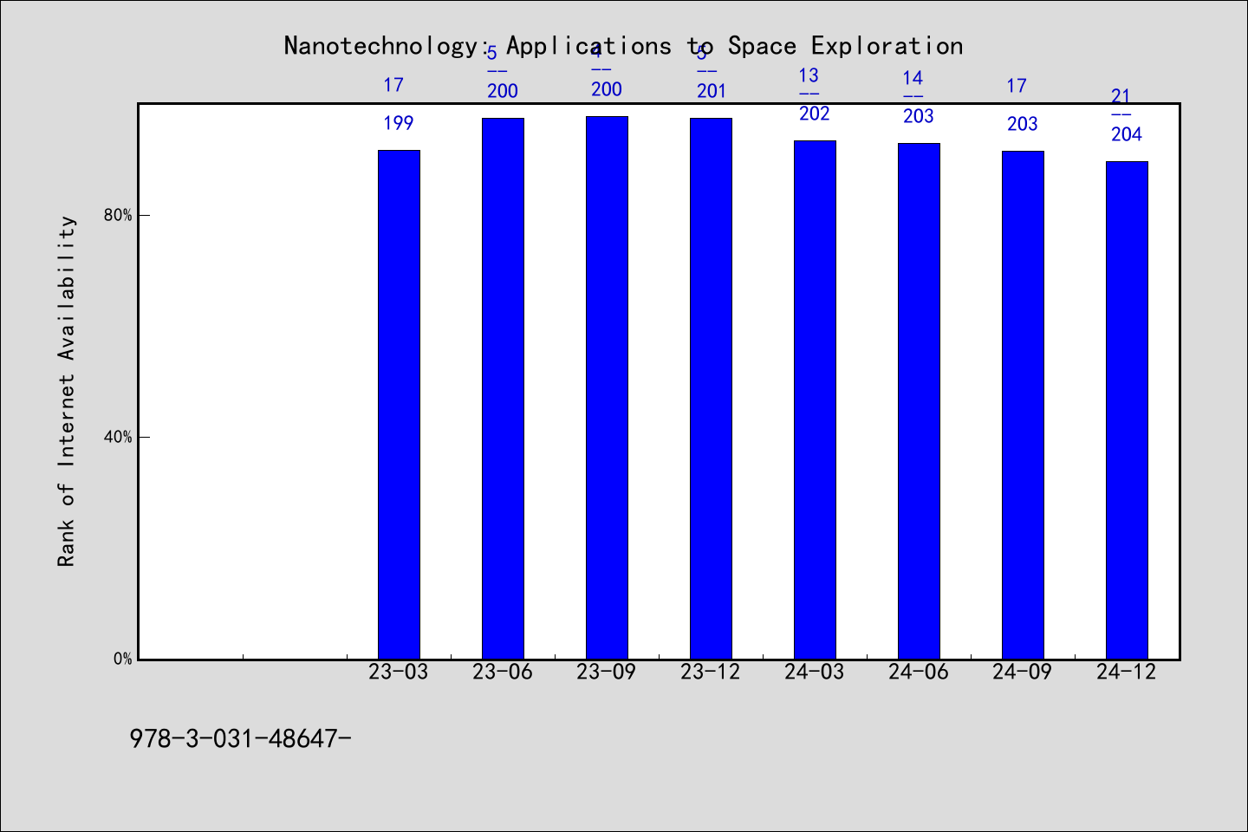This screenshot has height=832, width=1248.
Task: Click the 23-03 blue bar
Action: (x=399, y=405)
